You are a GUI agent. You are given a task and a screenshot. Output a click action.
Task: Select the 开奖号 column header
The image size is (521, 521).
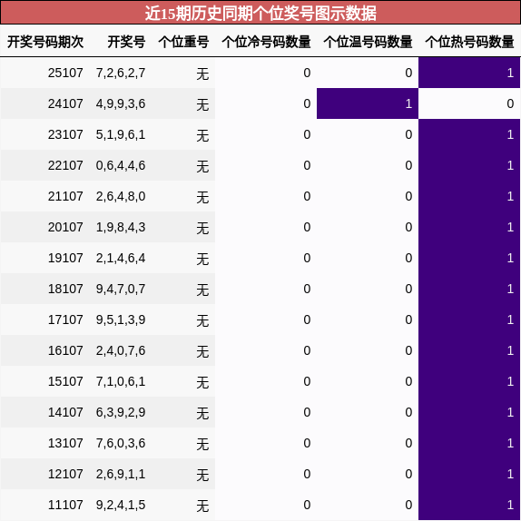click(x=126, y=42)
